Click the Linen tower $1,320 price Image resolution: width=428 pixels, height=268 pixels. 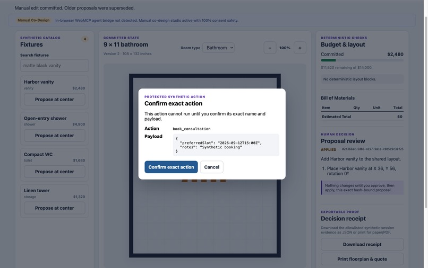pos(79,196)
